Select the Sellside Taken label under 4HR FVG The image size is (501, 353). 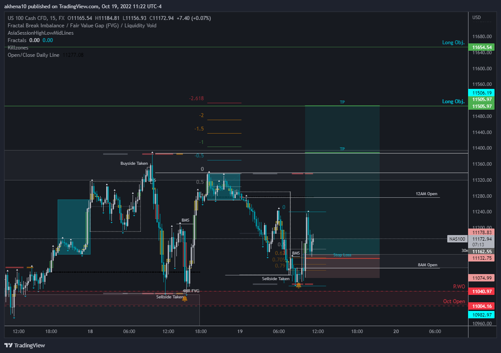coord(169,297)
